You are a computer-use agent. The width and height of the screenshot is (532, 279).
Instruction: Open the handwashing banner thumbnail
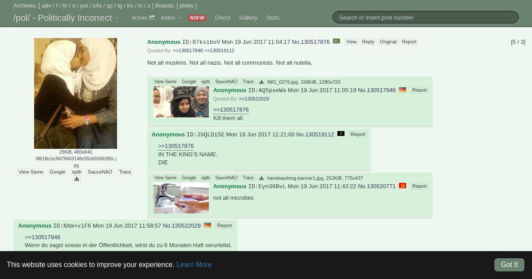pos(181,198)
